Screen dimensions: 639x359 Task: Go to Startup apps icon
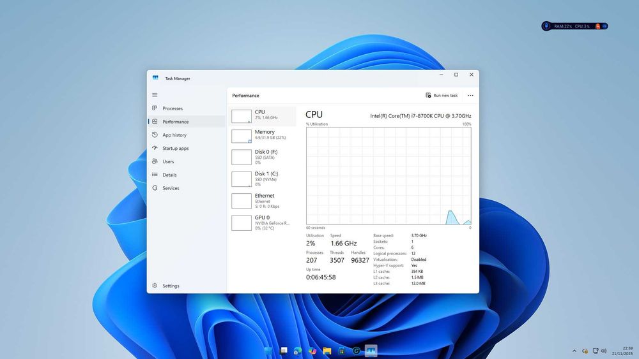point(155,148)
